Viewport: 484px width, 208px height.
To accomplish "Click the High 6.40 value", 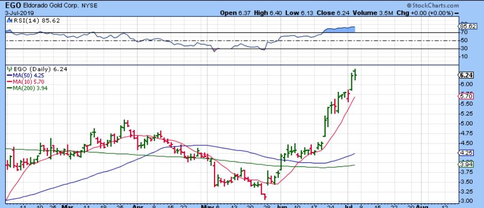I will [x=267, y=13].
